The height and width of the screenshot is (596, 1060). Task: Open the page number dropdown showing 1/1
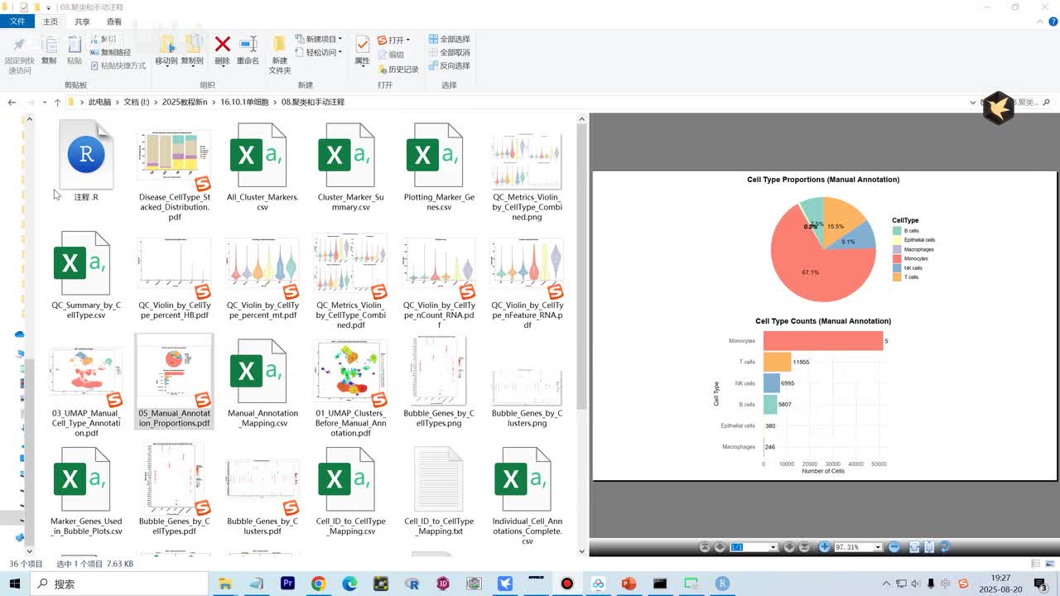click(754, 547)
